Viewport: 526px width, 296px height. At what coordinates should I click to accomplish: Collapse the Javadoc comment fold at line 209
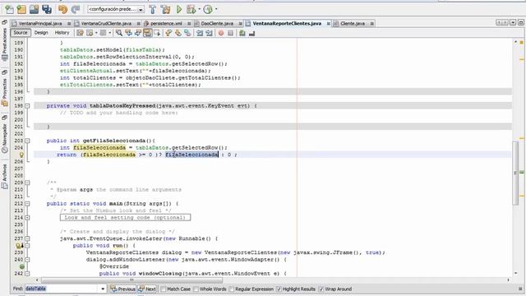point(27,183)
